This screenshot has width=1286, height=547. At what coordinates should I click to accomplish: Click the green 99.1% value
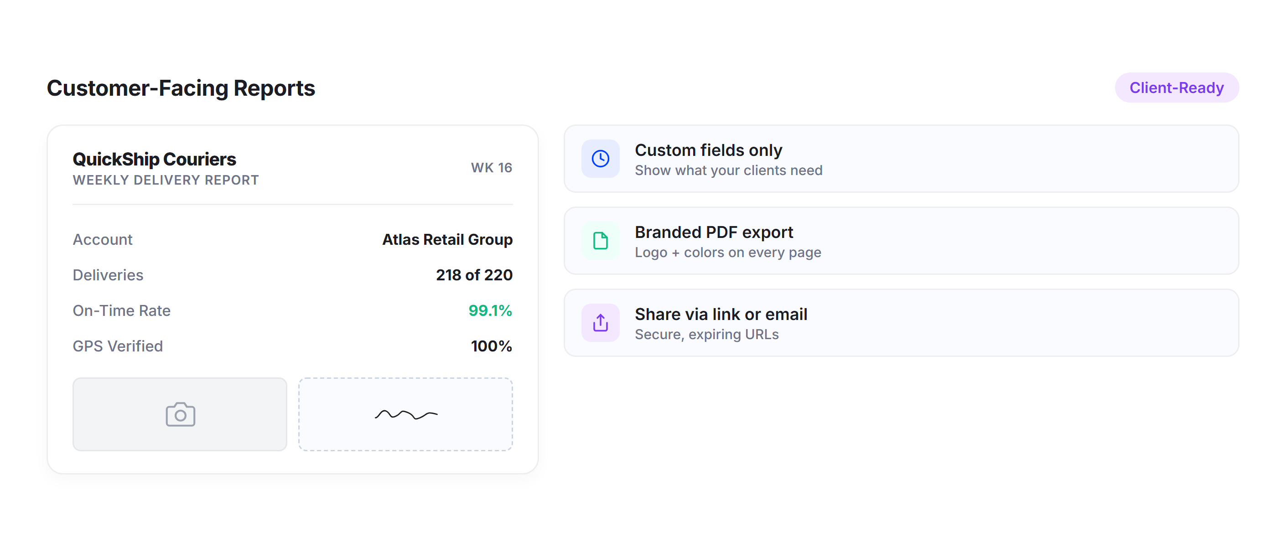point(490,310)
